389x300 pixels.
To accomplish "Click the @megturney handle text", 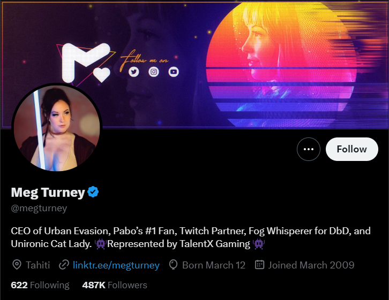I will (x=39, y=209).
